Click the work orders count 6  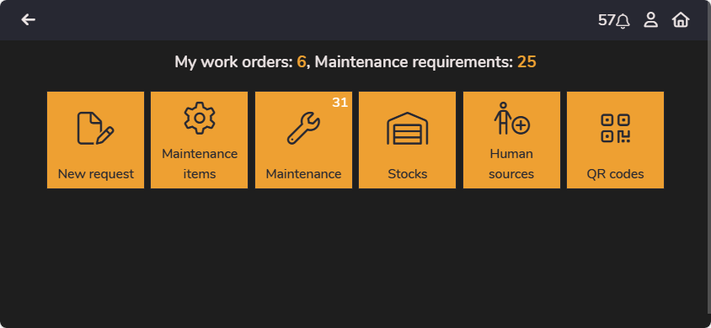[301, 62]
